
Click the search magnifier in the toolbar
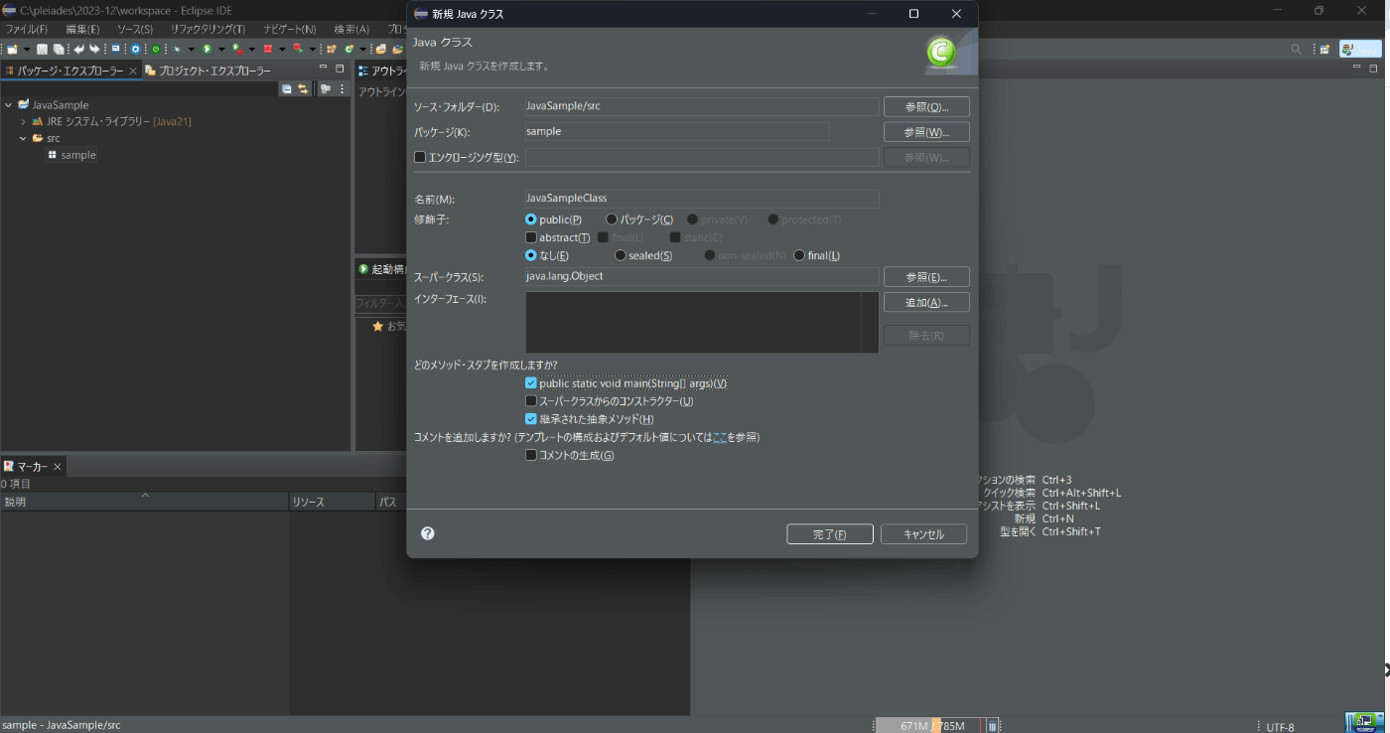[x=1296, y=49]
